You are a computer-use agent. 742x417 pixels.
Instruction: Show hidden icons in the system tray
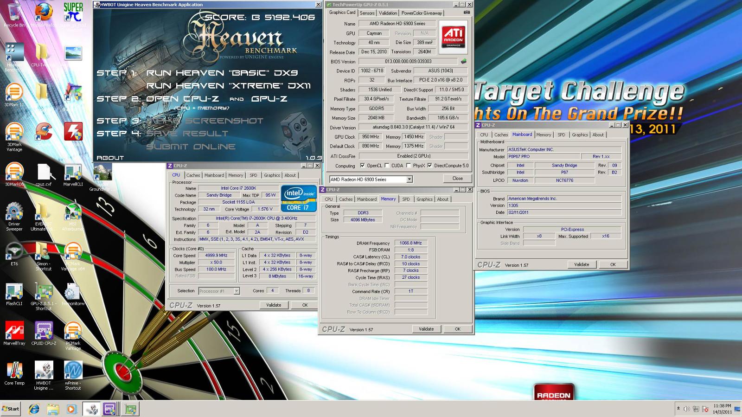[x=678, y=409]
